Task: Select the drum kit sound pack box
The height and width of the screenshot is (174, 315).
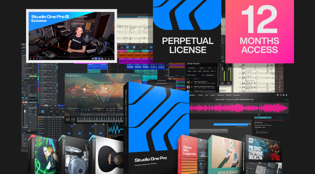Action: 74,155
